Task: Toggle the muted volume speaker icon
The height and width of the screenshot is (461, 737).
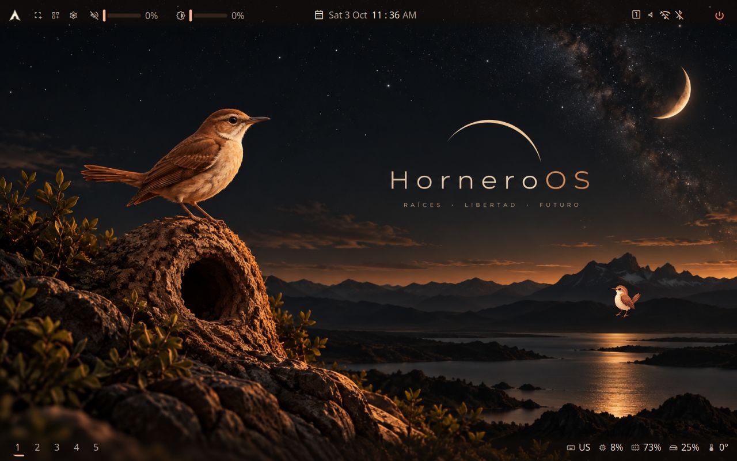Action: 94,16
